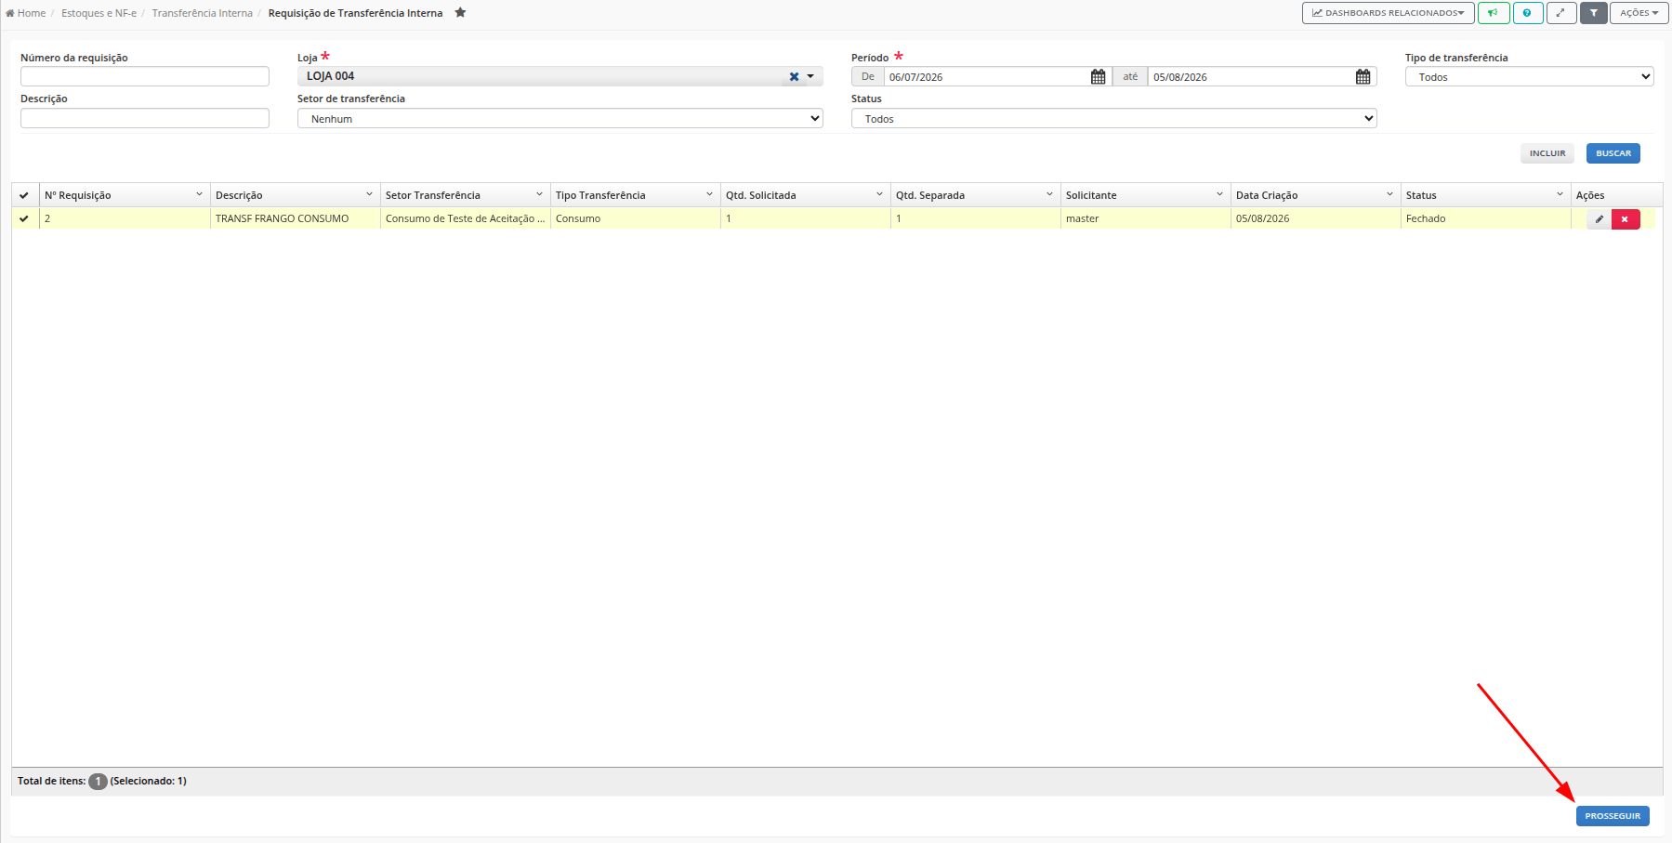This screenshot has height=843, width=1672.
Task: Go to Home breadcrumb
Action: (x=26, y=13)
